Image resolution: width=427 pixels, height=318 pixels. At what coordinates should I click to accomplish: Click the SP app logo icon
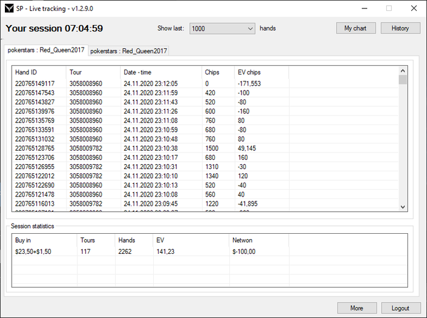pos(9,9)
